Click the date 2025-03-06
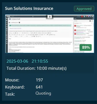 pos(17,61)
